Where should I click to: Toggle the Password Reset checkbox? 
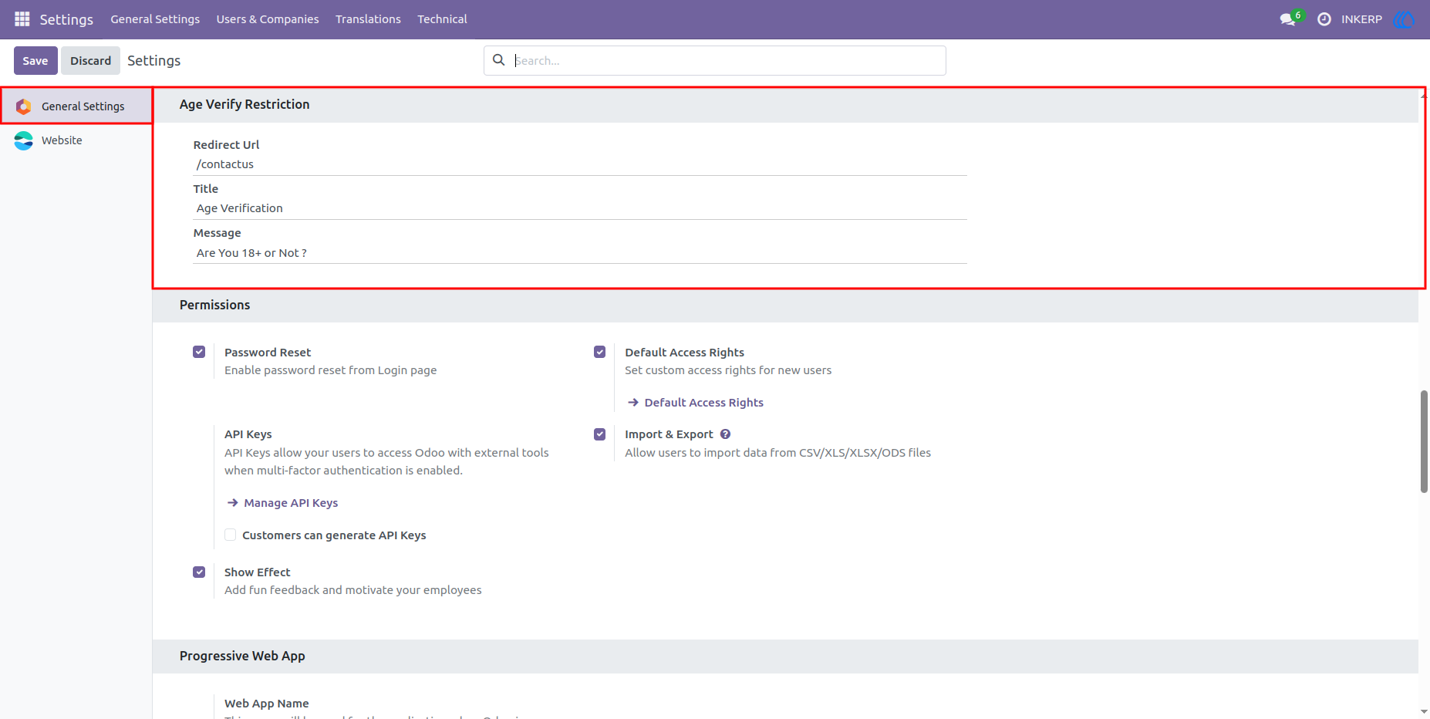point(199,352)
